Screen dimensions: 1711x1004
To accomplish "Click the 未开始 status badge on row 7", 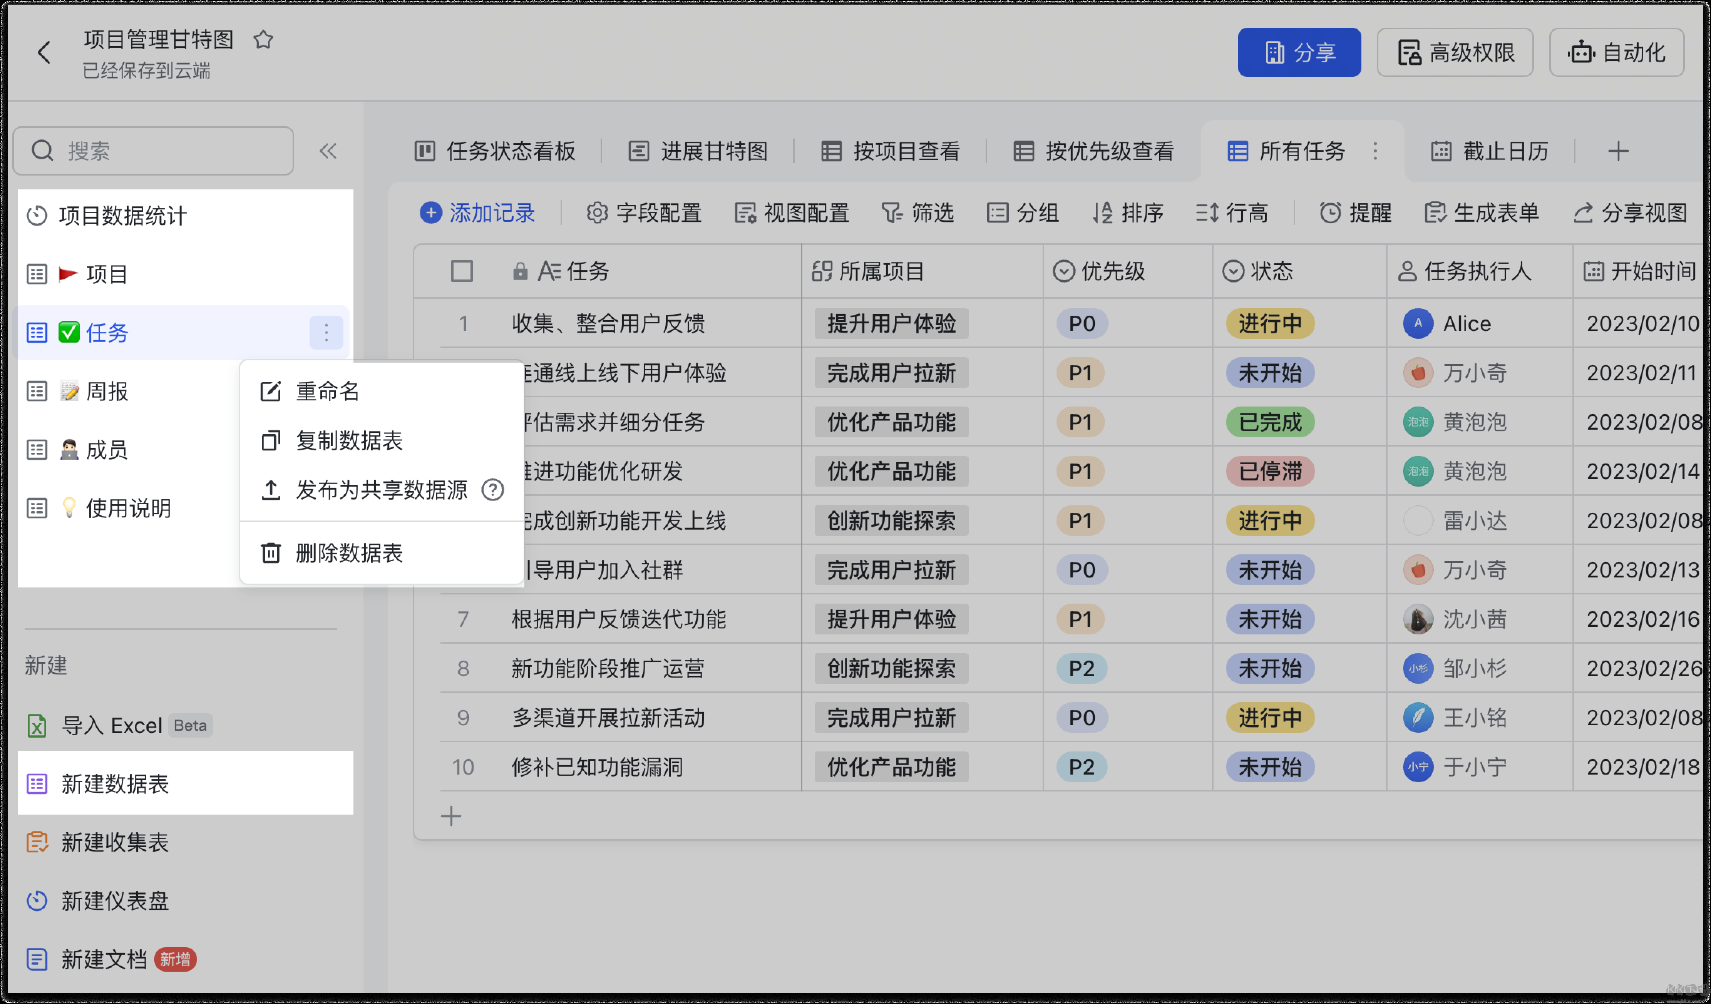I will [x=1269, y=619].
